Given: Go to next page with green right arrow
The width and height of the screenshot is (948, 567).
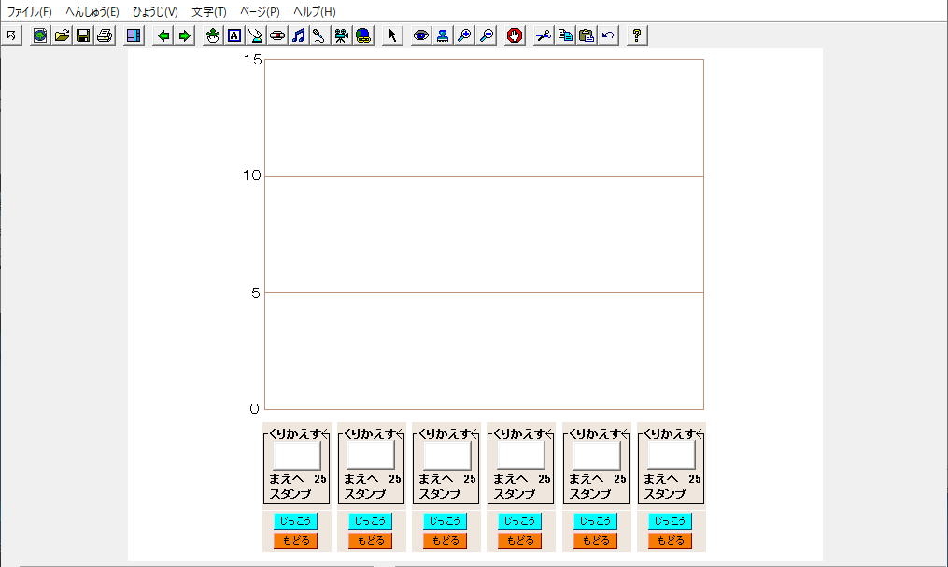Looking at the screenshot, I should [185, 35].
